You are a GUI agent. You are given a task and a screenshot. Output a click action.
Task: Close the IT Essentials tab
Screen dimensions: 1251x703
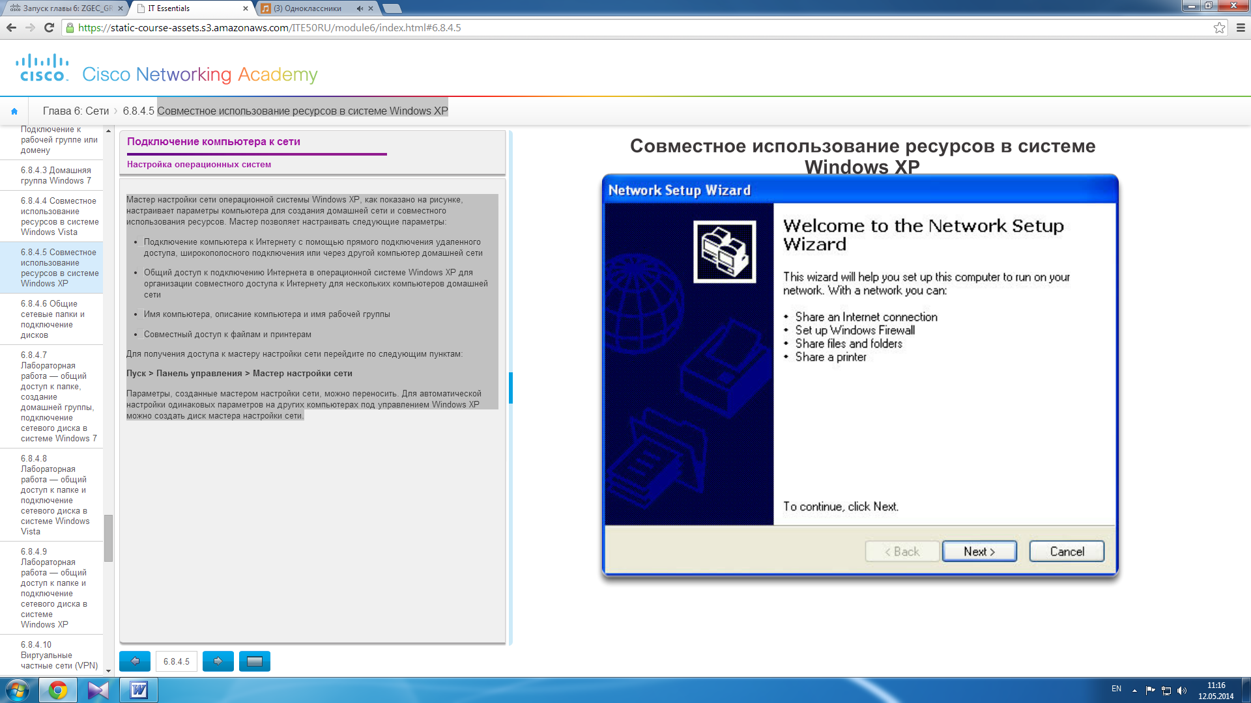[x=246, y=8]
